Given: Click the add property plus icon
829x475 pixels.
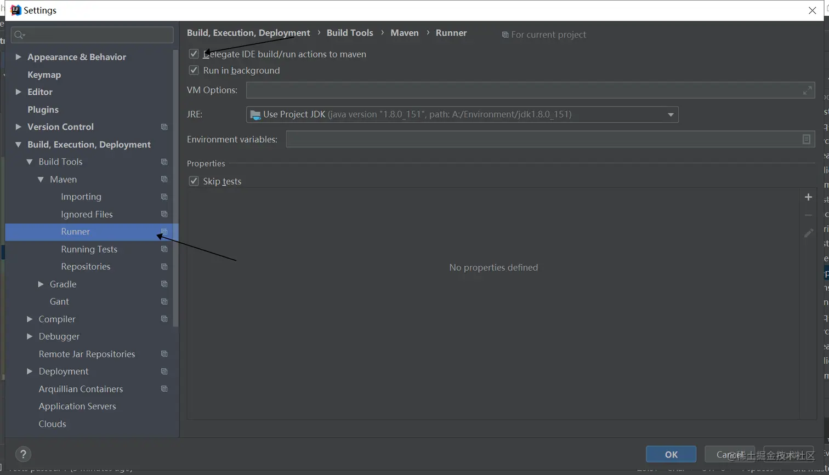Looking at the screenshot, I should (808, 197).
